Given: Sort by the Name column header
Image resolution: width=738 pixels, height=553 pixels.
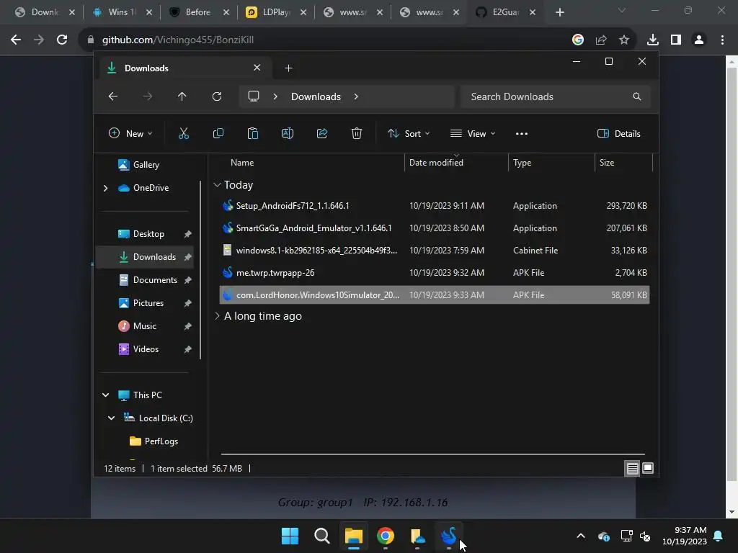Looking at the screenshot, I should point(242,163).
